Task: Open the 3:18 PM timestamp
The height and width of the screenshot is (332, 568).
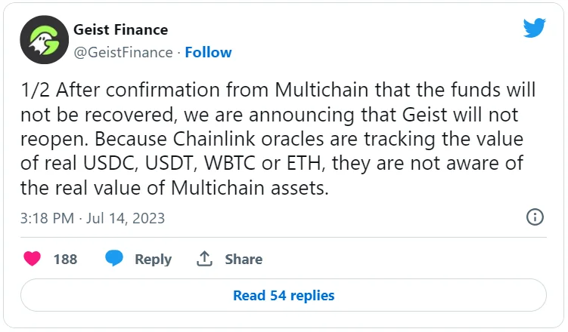Action: pyautogui.click(x=47, y=219)
